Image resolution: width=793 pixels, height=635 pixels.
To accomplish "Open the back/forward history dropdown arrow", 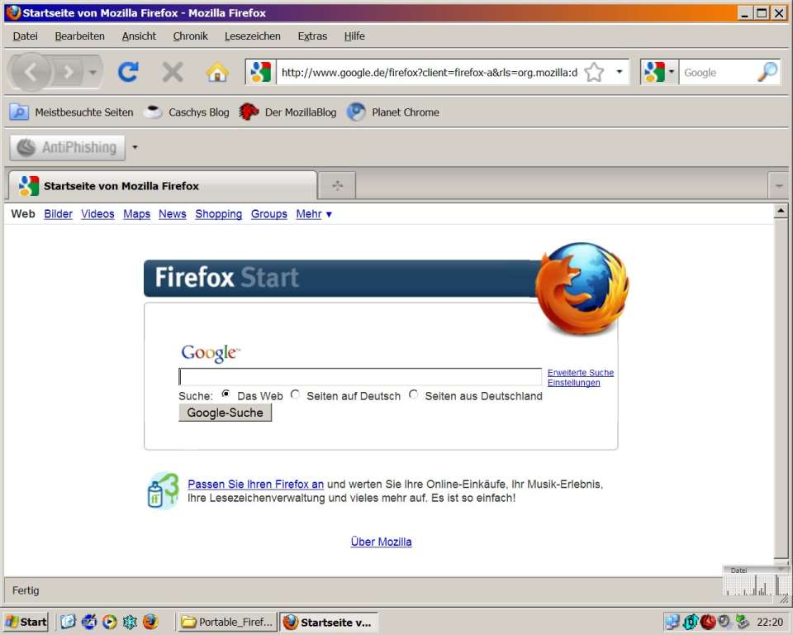I will point(93,73).
